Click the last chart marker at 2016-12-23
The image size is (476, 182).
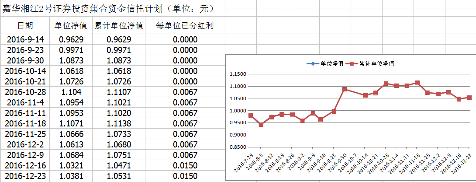pyautogui.click(x=469, y=98)
